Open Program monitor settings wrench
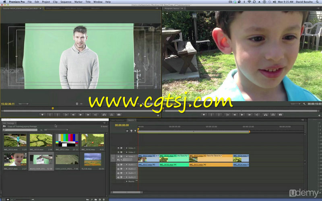The width and height of the screenshot is (322, 201). tap(304, 104)
